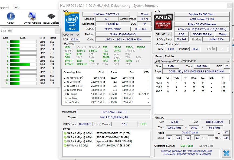
Task: Click the BIOS Date 10/28/2019 field
Action: (x=85, y=124)
